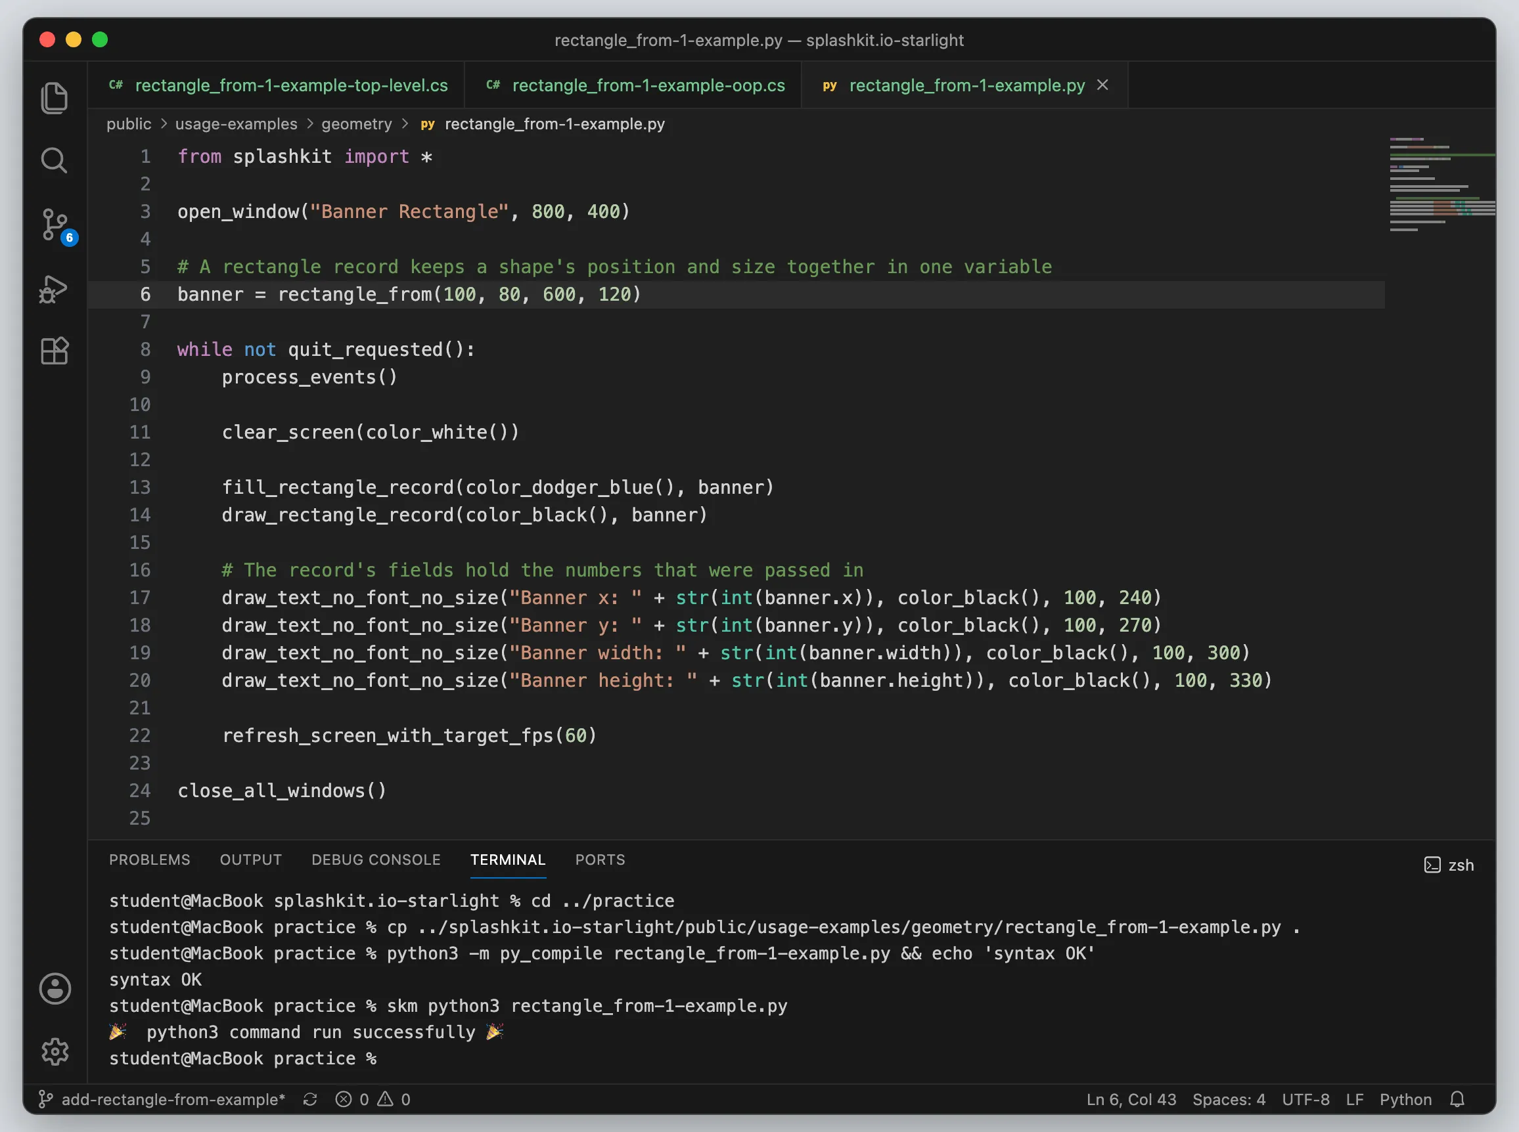1519x1132 pixels.
Task: Click the Synchronize Changes icon in status bar
Action: 310,1099
